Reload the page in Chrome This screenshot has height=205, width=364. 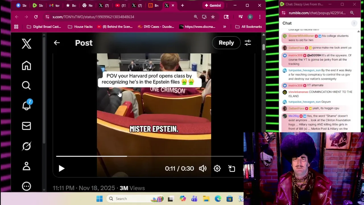pyautogui.click(x=36, y=17)
